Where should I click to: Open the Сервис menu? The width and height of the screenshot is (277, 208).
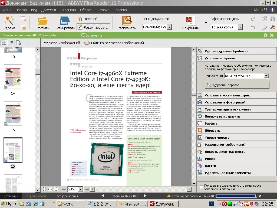103,10
